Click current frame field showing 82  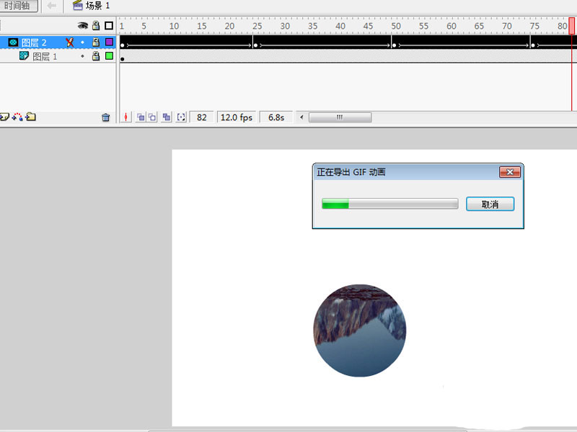click(201, 117)
